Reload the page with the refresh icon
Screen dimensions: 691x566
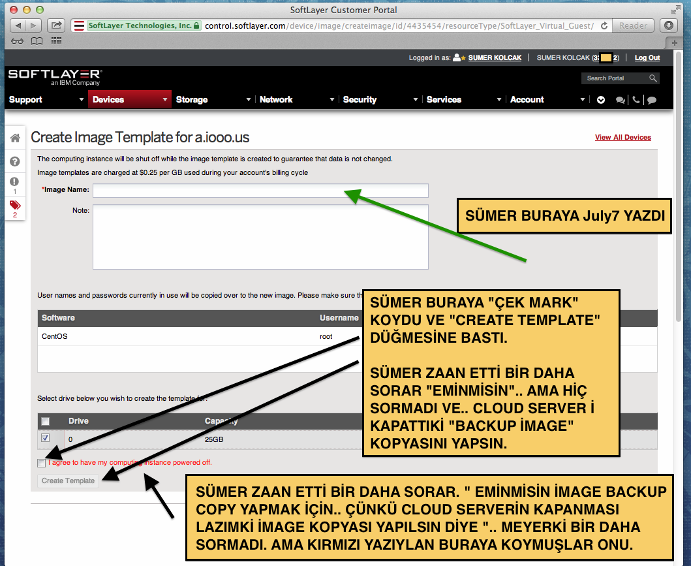point(604,26)
